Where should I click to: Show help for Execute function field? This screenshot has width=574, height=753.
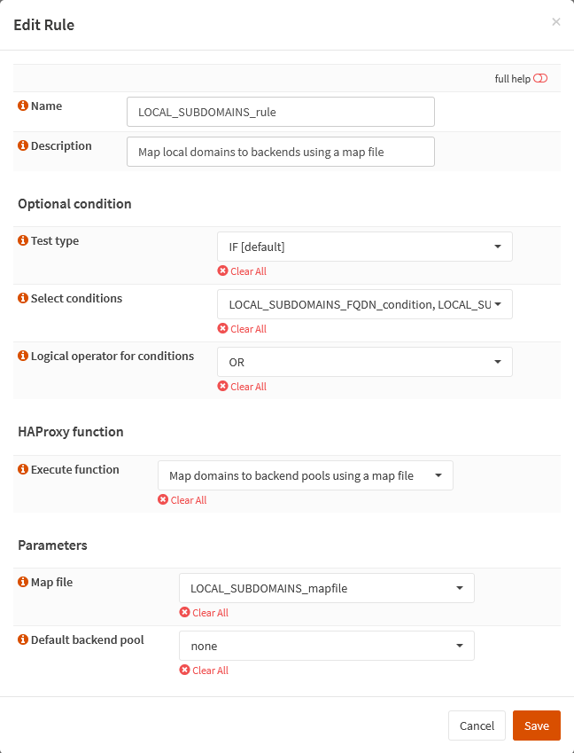(23, 470)
